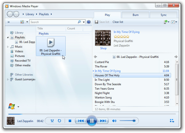Viewport: 185px width, 133px height.
Task: Select the Other media icon
Action: (12, 65)
